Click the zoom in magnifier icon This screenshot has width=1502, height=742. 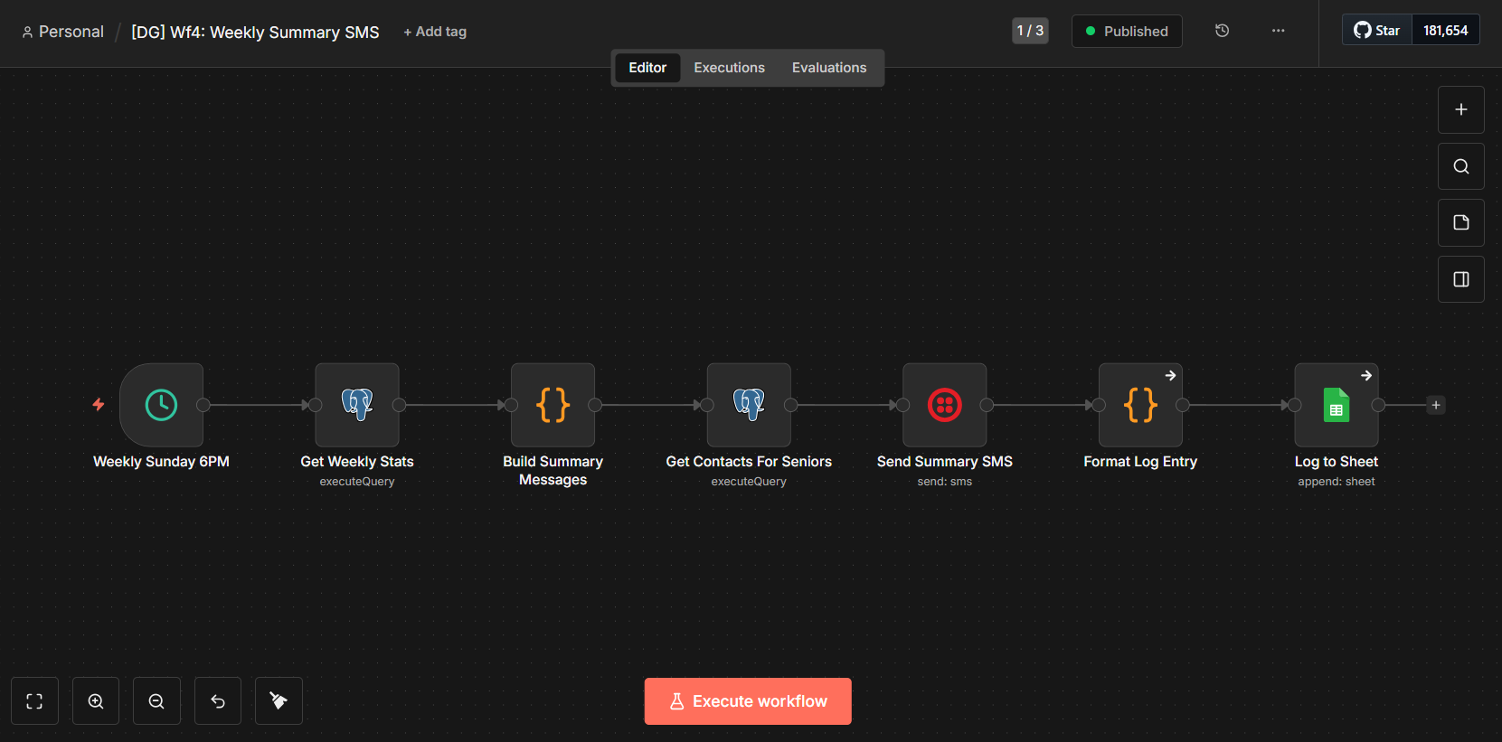(96, 701)
